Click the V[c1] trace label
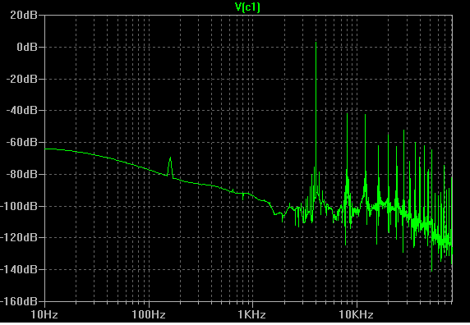This screenshot has width=470, height=325. click(247, 7)
